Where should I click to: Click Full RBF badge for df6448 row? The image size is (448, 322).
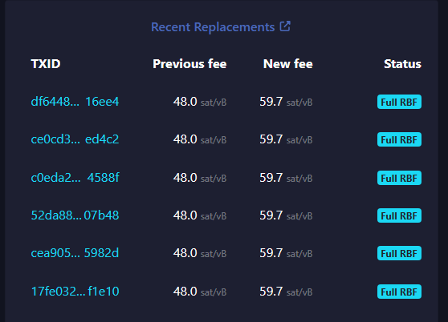tap(399, 102)
